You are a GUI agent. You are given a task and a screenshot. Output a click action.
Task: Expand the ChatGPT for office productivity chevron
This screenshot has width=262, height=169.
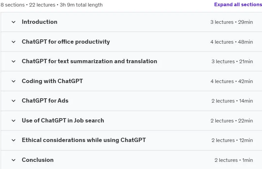13,42
